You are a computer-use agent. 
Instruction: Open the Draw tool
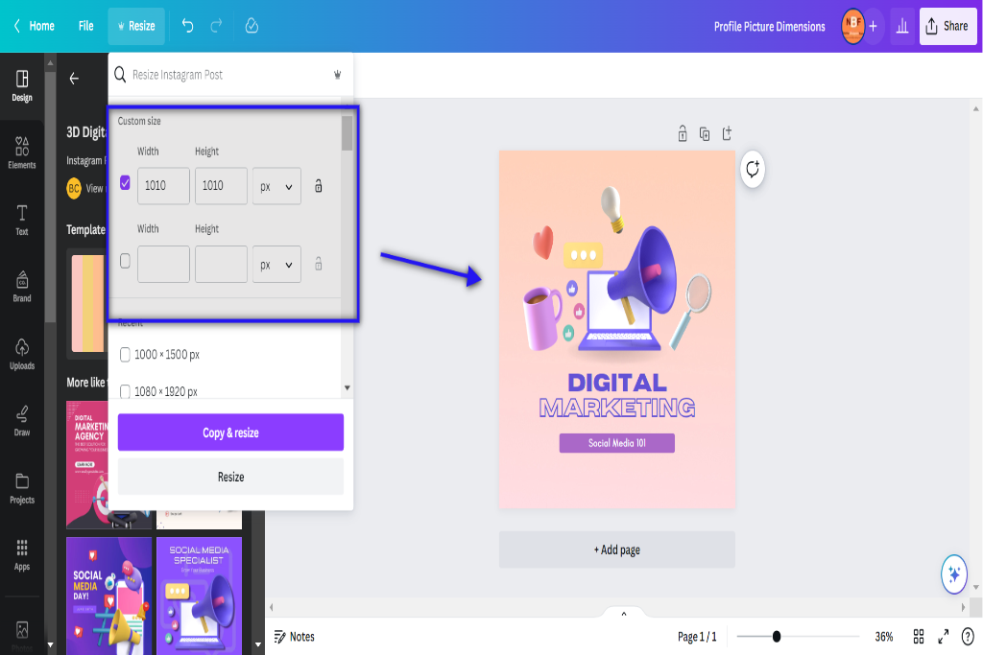(x=22, y=421)
